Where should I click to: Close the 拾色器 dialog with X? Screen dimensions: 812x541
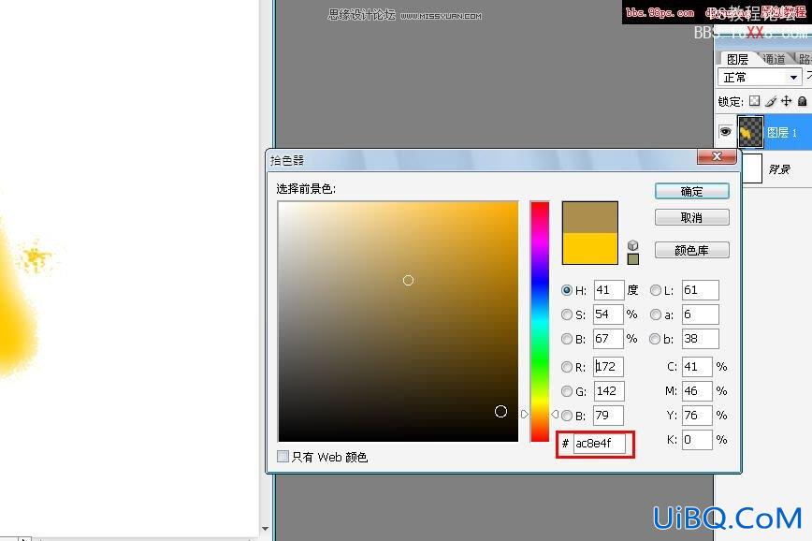pyautogui.click(x=717, y=156)
